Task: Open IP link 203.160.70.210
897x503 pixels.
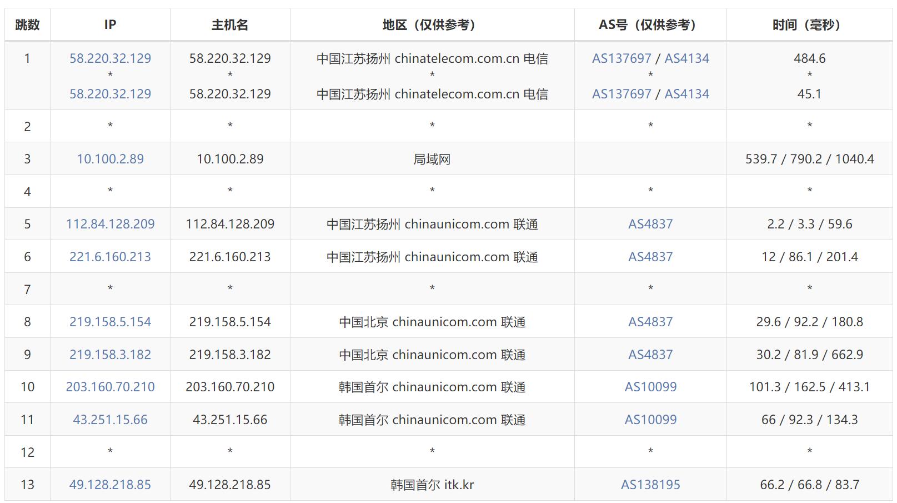Action: pyautogui.click(x=110, y=387)
